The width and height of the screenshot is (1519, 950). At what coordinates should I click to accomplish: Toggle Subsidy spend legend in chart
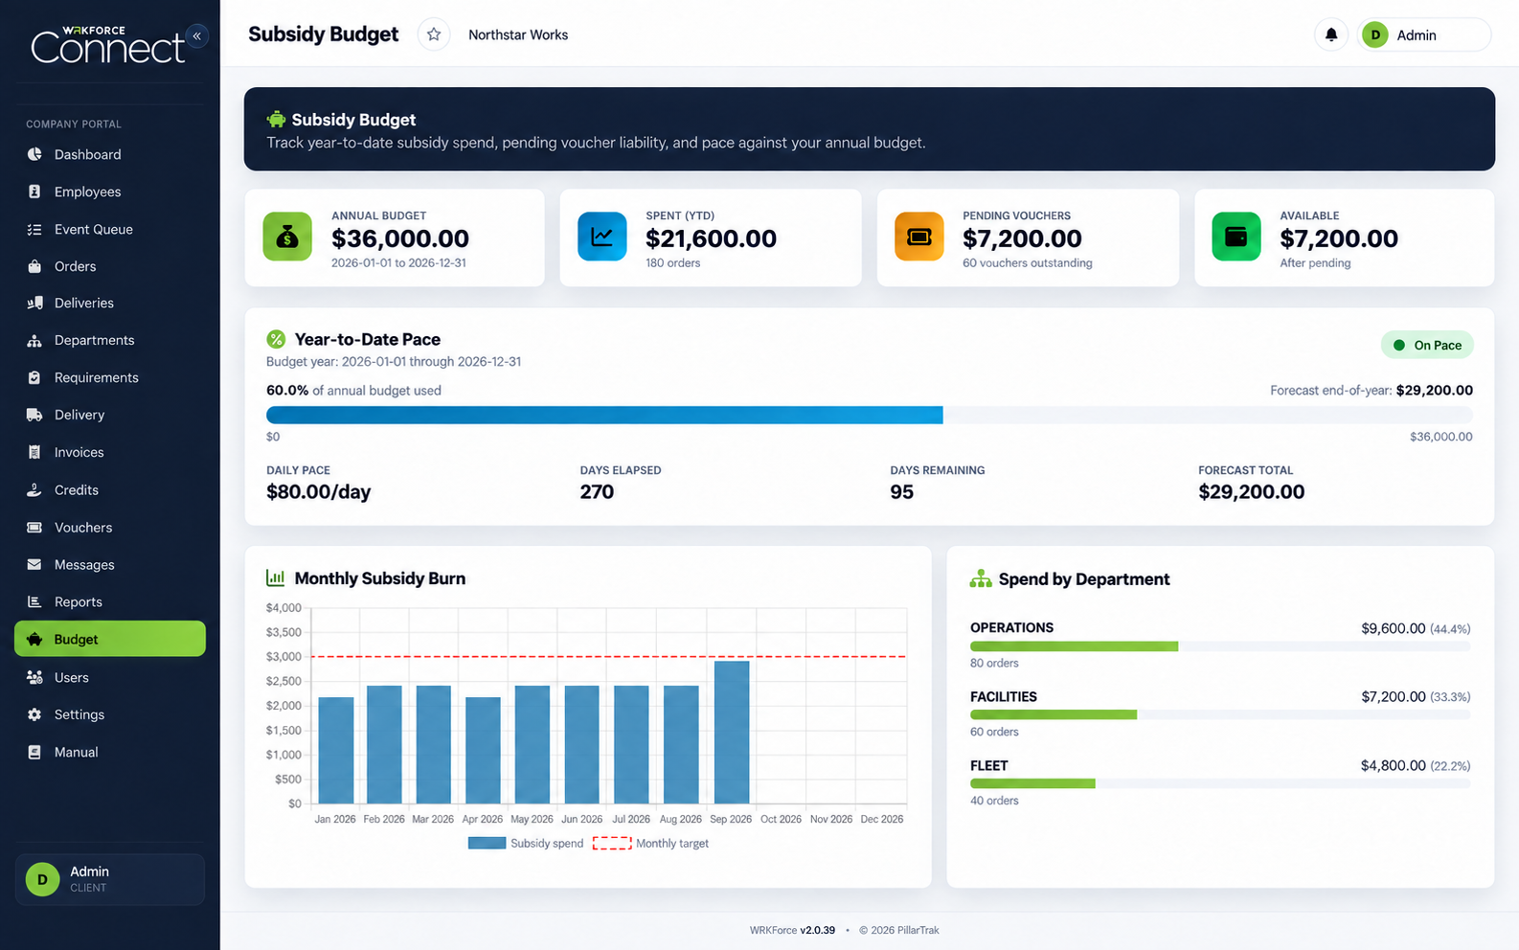click(526, 844)
